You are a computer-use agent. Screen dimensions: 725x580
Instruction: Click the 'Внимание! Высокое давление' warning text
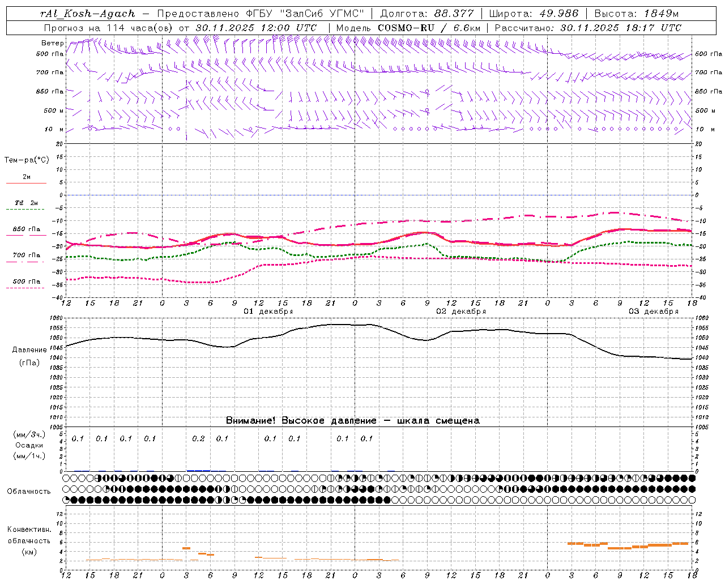pos(301,421)
